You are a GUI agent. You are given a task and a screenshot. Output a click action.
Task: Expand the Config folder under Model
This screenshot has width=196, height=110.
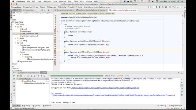pos(18,41)
